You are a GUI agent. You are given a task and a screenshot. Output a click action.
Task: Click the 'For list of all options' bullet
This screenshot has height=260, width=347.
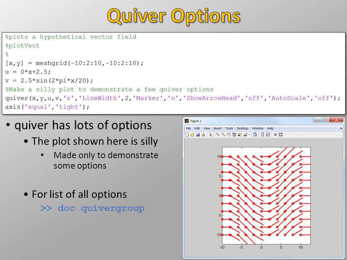[x=79, y=194]
